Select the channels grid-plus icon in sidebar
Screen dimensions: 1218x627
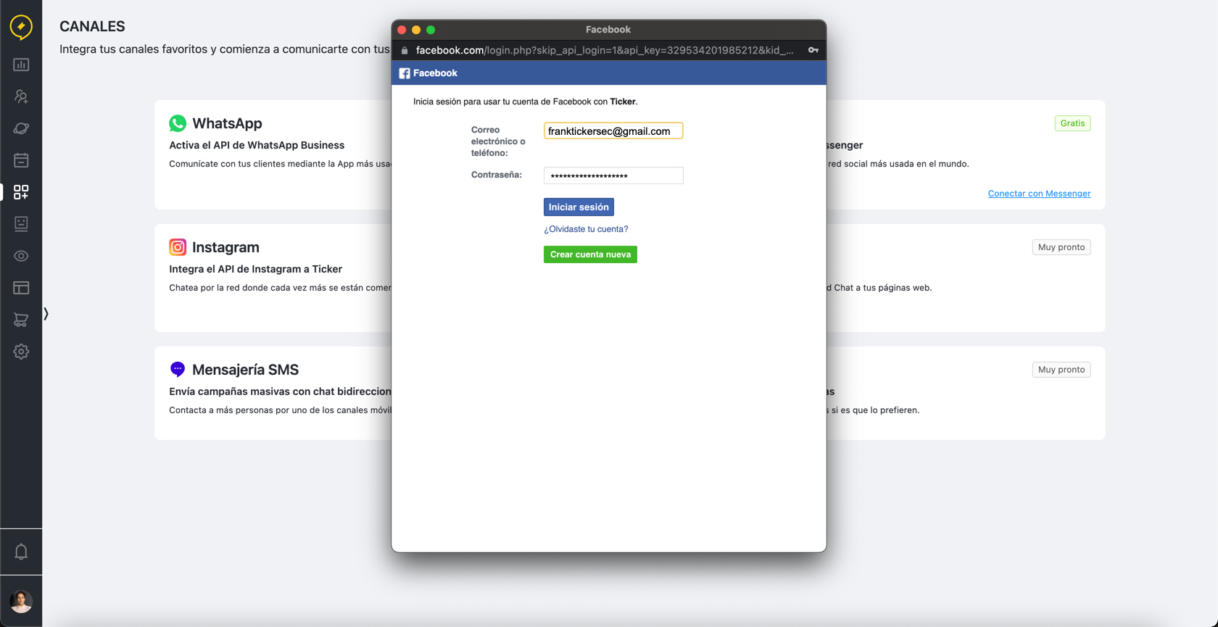[x=21, y=192]
